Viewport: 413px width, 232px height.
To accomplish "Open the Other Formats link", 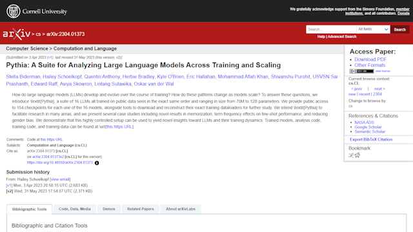I will pos(370,65).
